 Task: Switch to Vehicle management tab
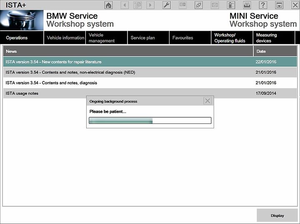(x=106, y=37)
